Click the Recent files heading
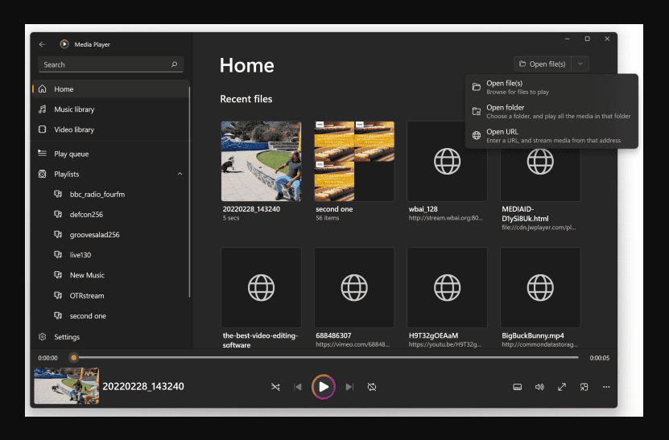The image size is (669, 440). [246, 99]
